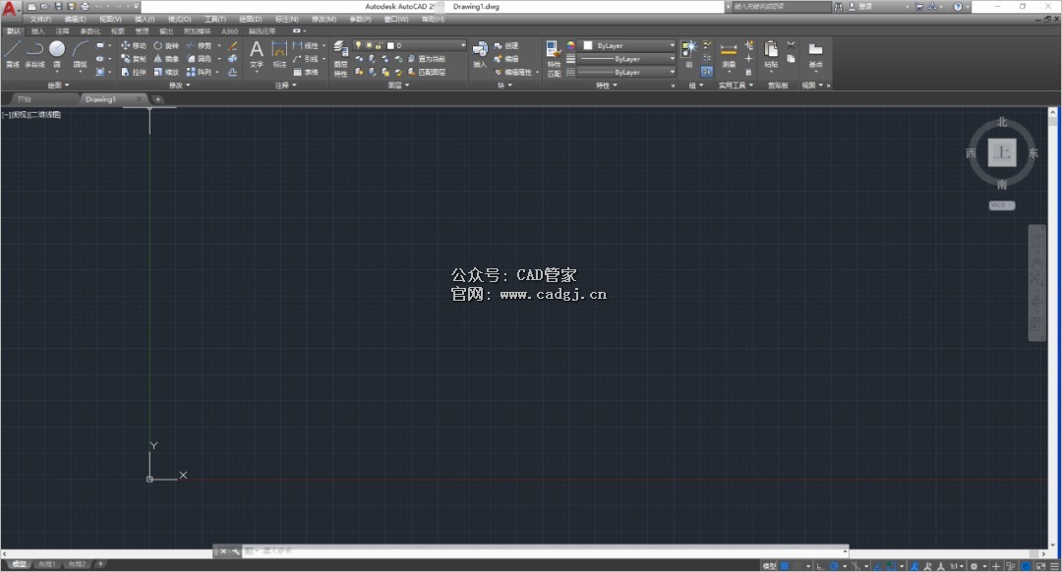The width and height of the screenshot is (1062, 572).
Task: Click the Table (表格) tool
Action: tap(306, 72)
